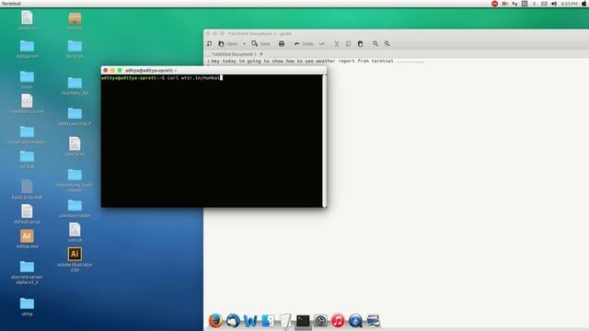The image size is (589, 331).
Task: Open the gray disc player icon in dock
Action: pos(320,321)
